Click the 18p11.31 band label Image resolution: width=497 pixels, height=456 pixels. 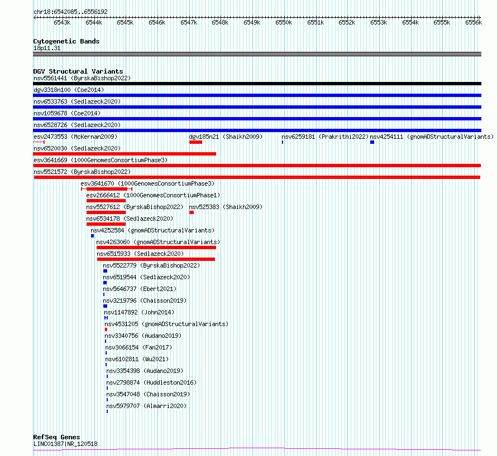(47, 48)
